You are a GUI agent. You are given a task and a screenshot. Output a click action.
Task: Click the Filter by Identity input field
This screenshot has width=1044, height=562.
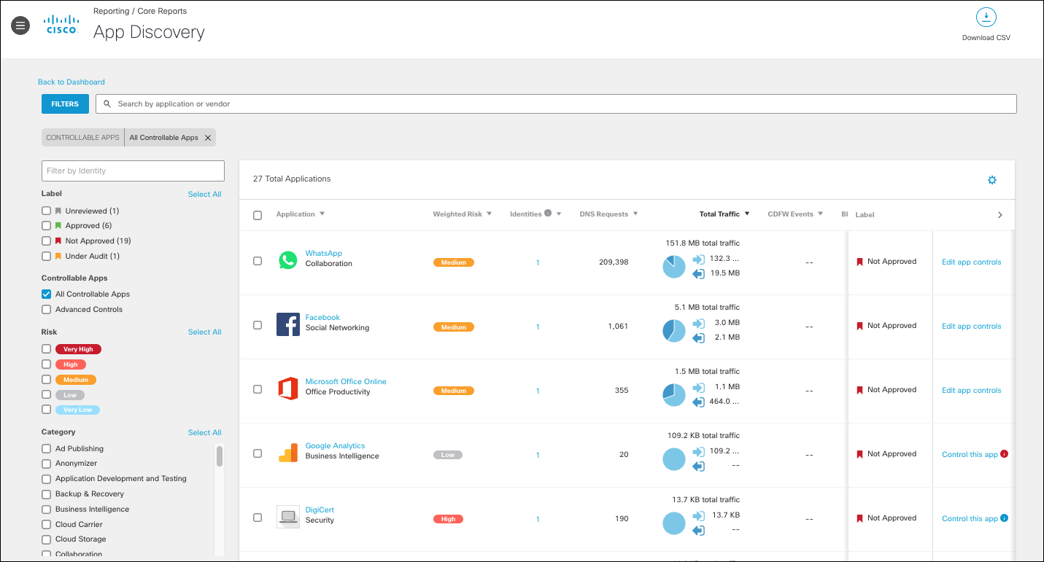pos(132,171)
